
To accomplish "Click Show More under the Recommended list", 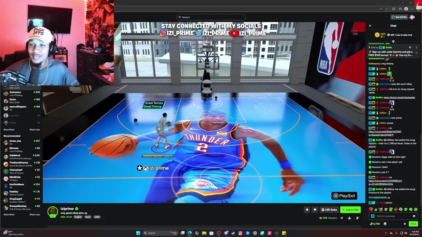I will coord(9,215).
